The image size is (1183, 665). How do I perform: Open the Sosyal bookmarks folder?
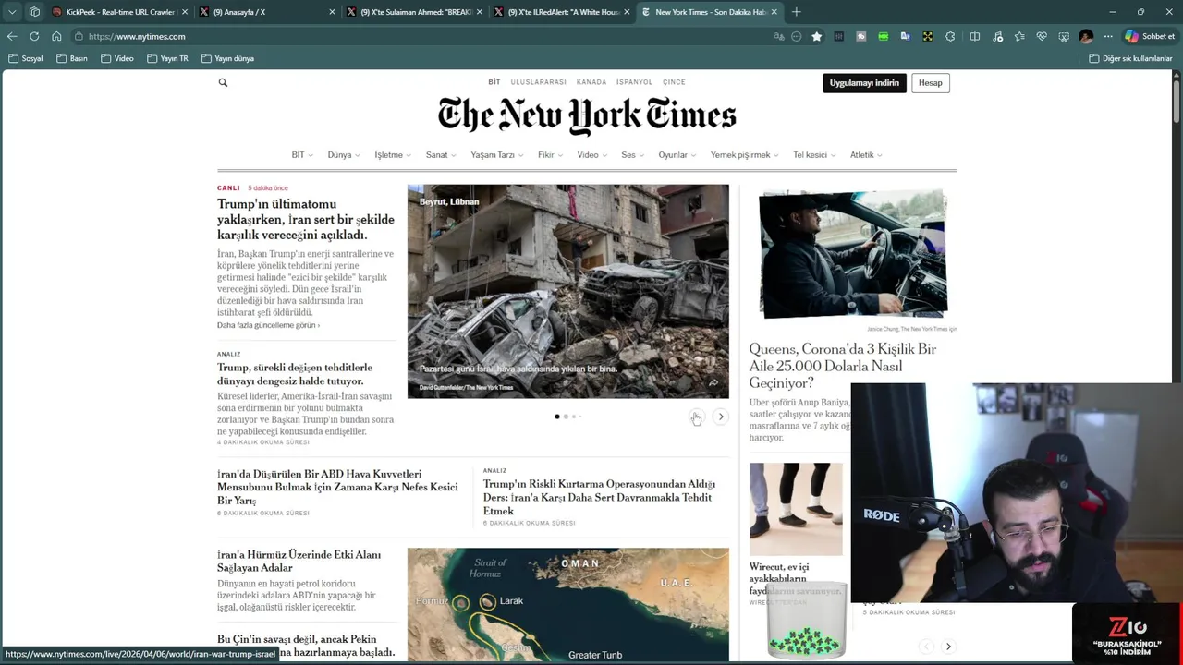[x=26, y=58]
